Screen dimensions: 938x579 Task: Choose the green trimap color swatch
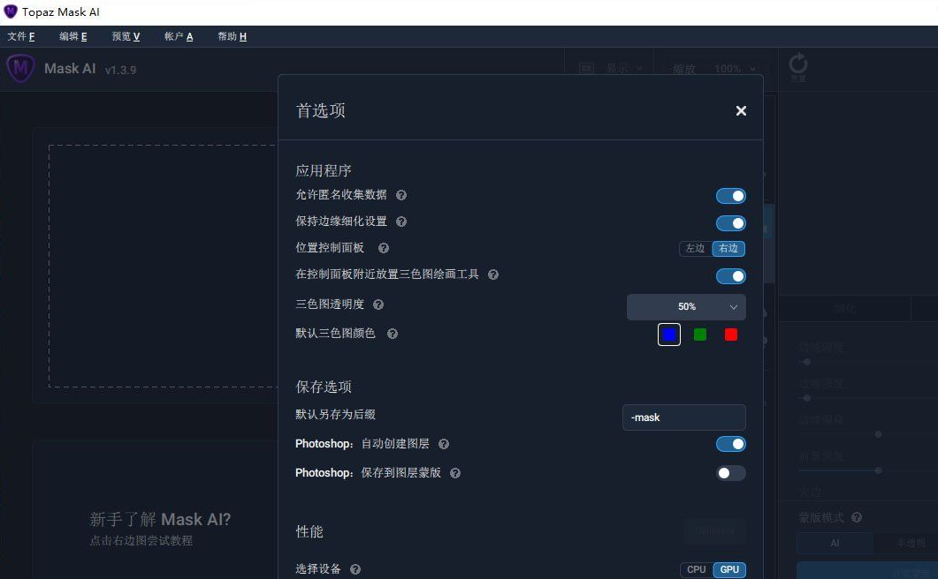pyautogui.click(x=700, y=335)
